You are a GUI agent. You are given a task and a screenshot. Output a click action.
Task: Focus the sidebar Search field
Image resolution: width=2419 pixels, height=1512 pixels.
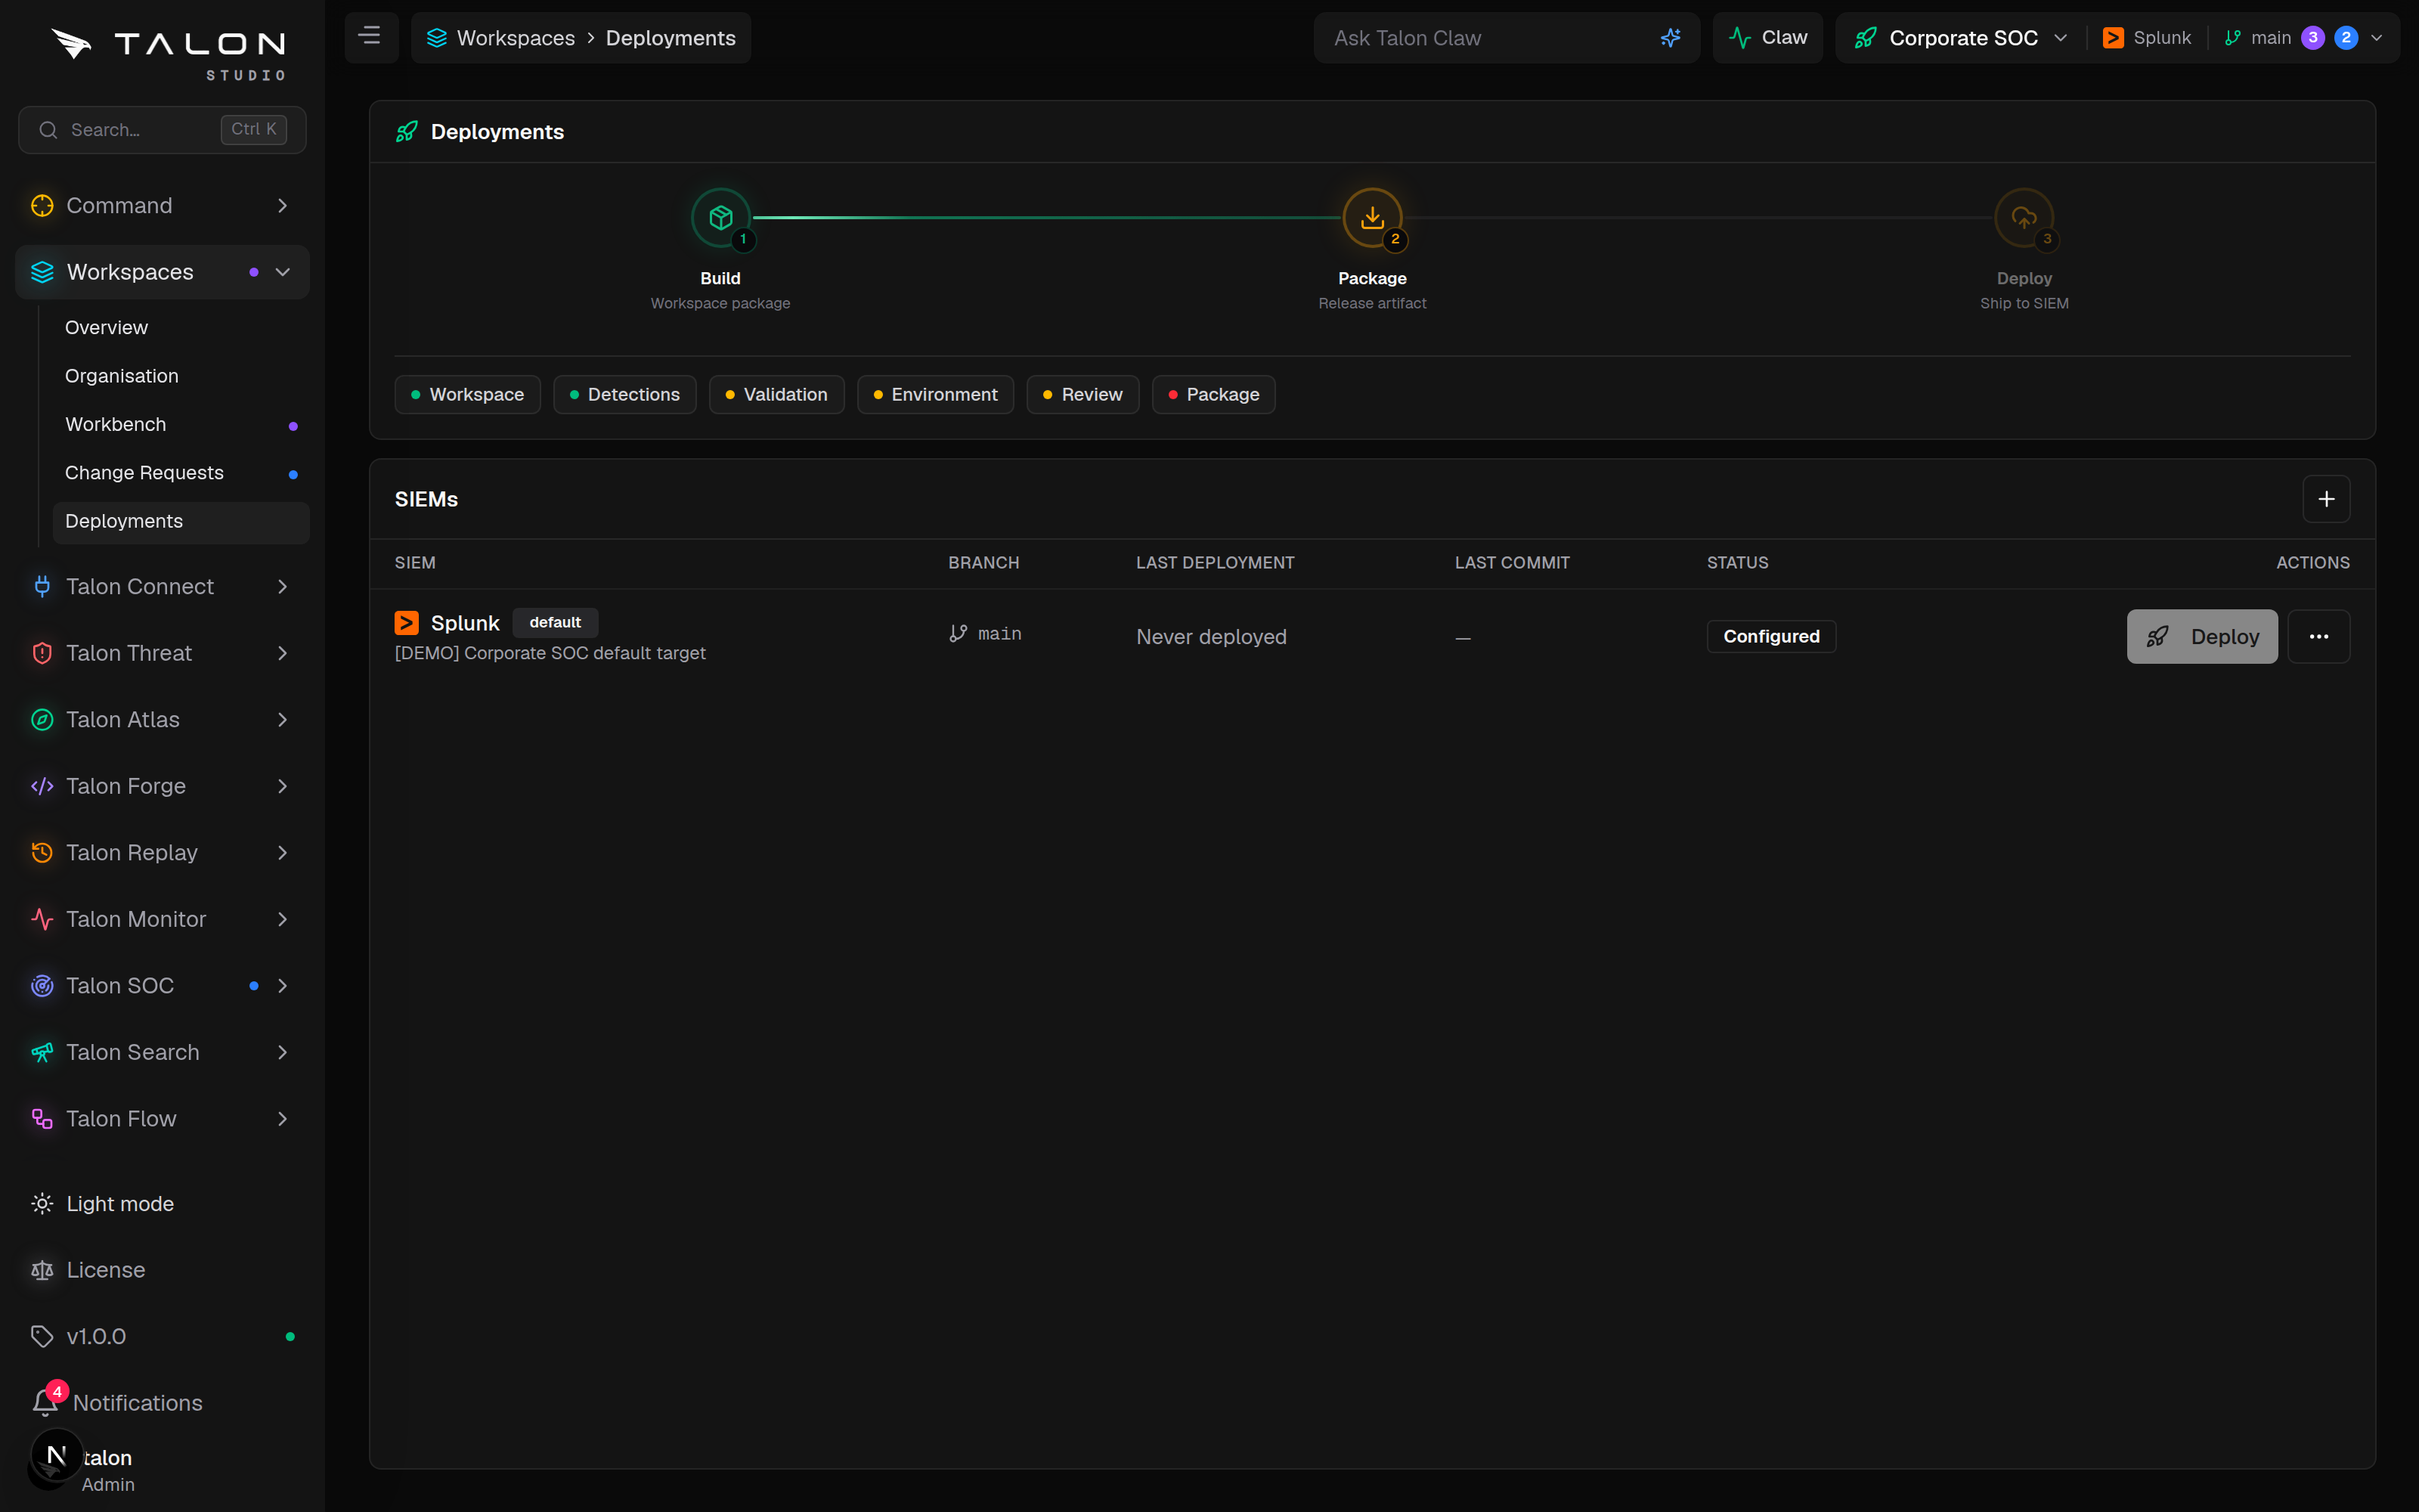click(162, 130)
